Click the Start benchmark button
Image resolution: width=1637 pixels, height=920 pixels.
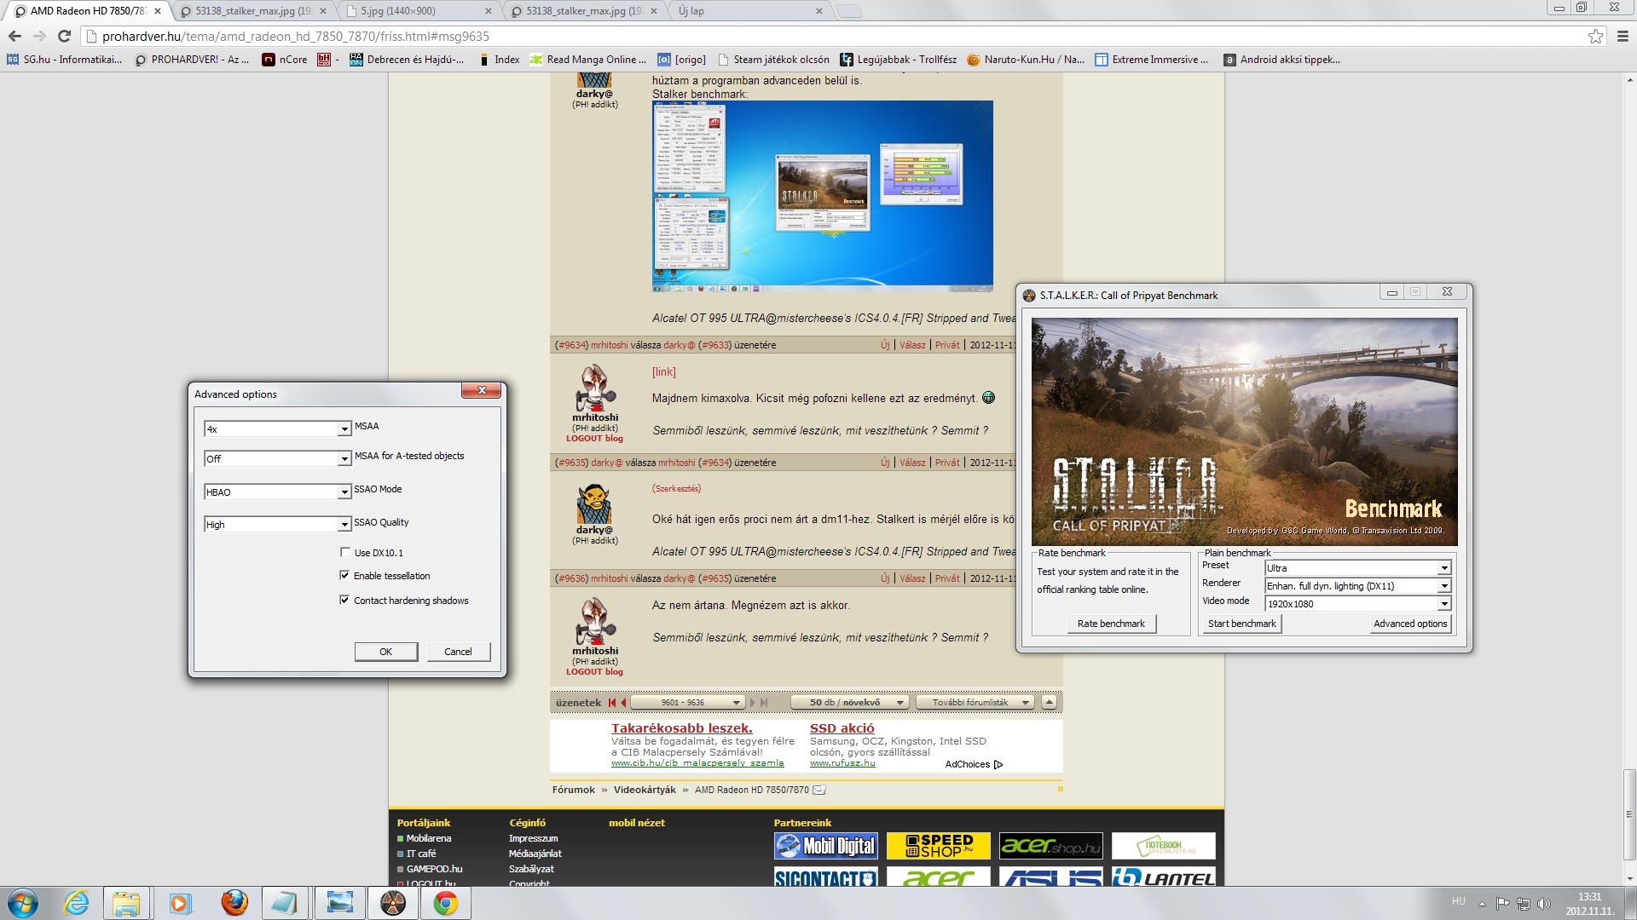click(x=1242, y=624)
